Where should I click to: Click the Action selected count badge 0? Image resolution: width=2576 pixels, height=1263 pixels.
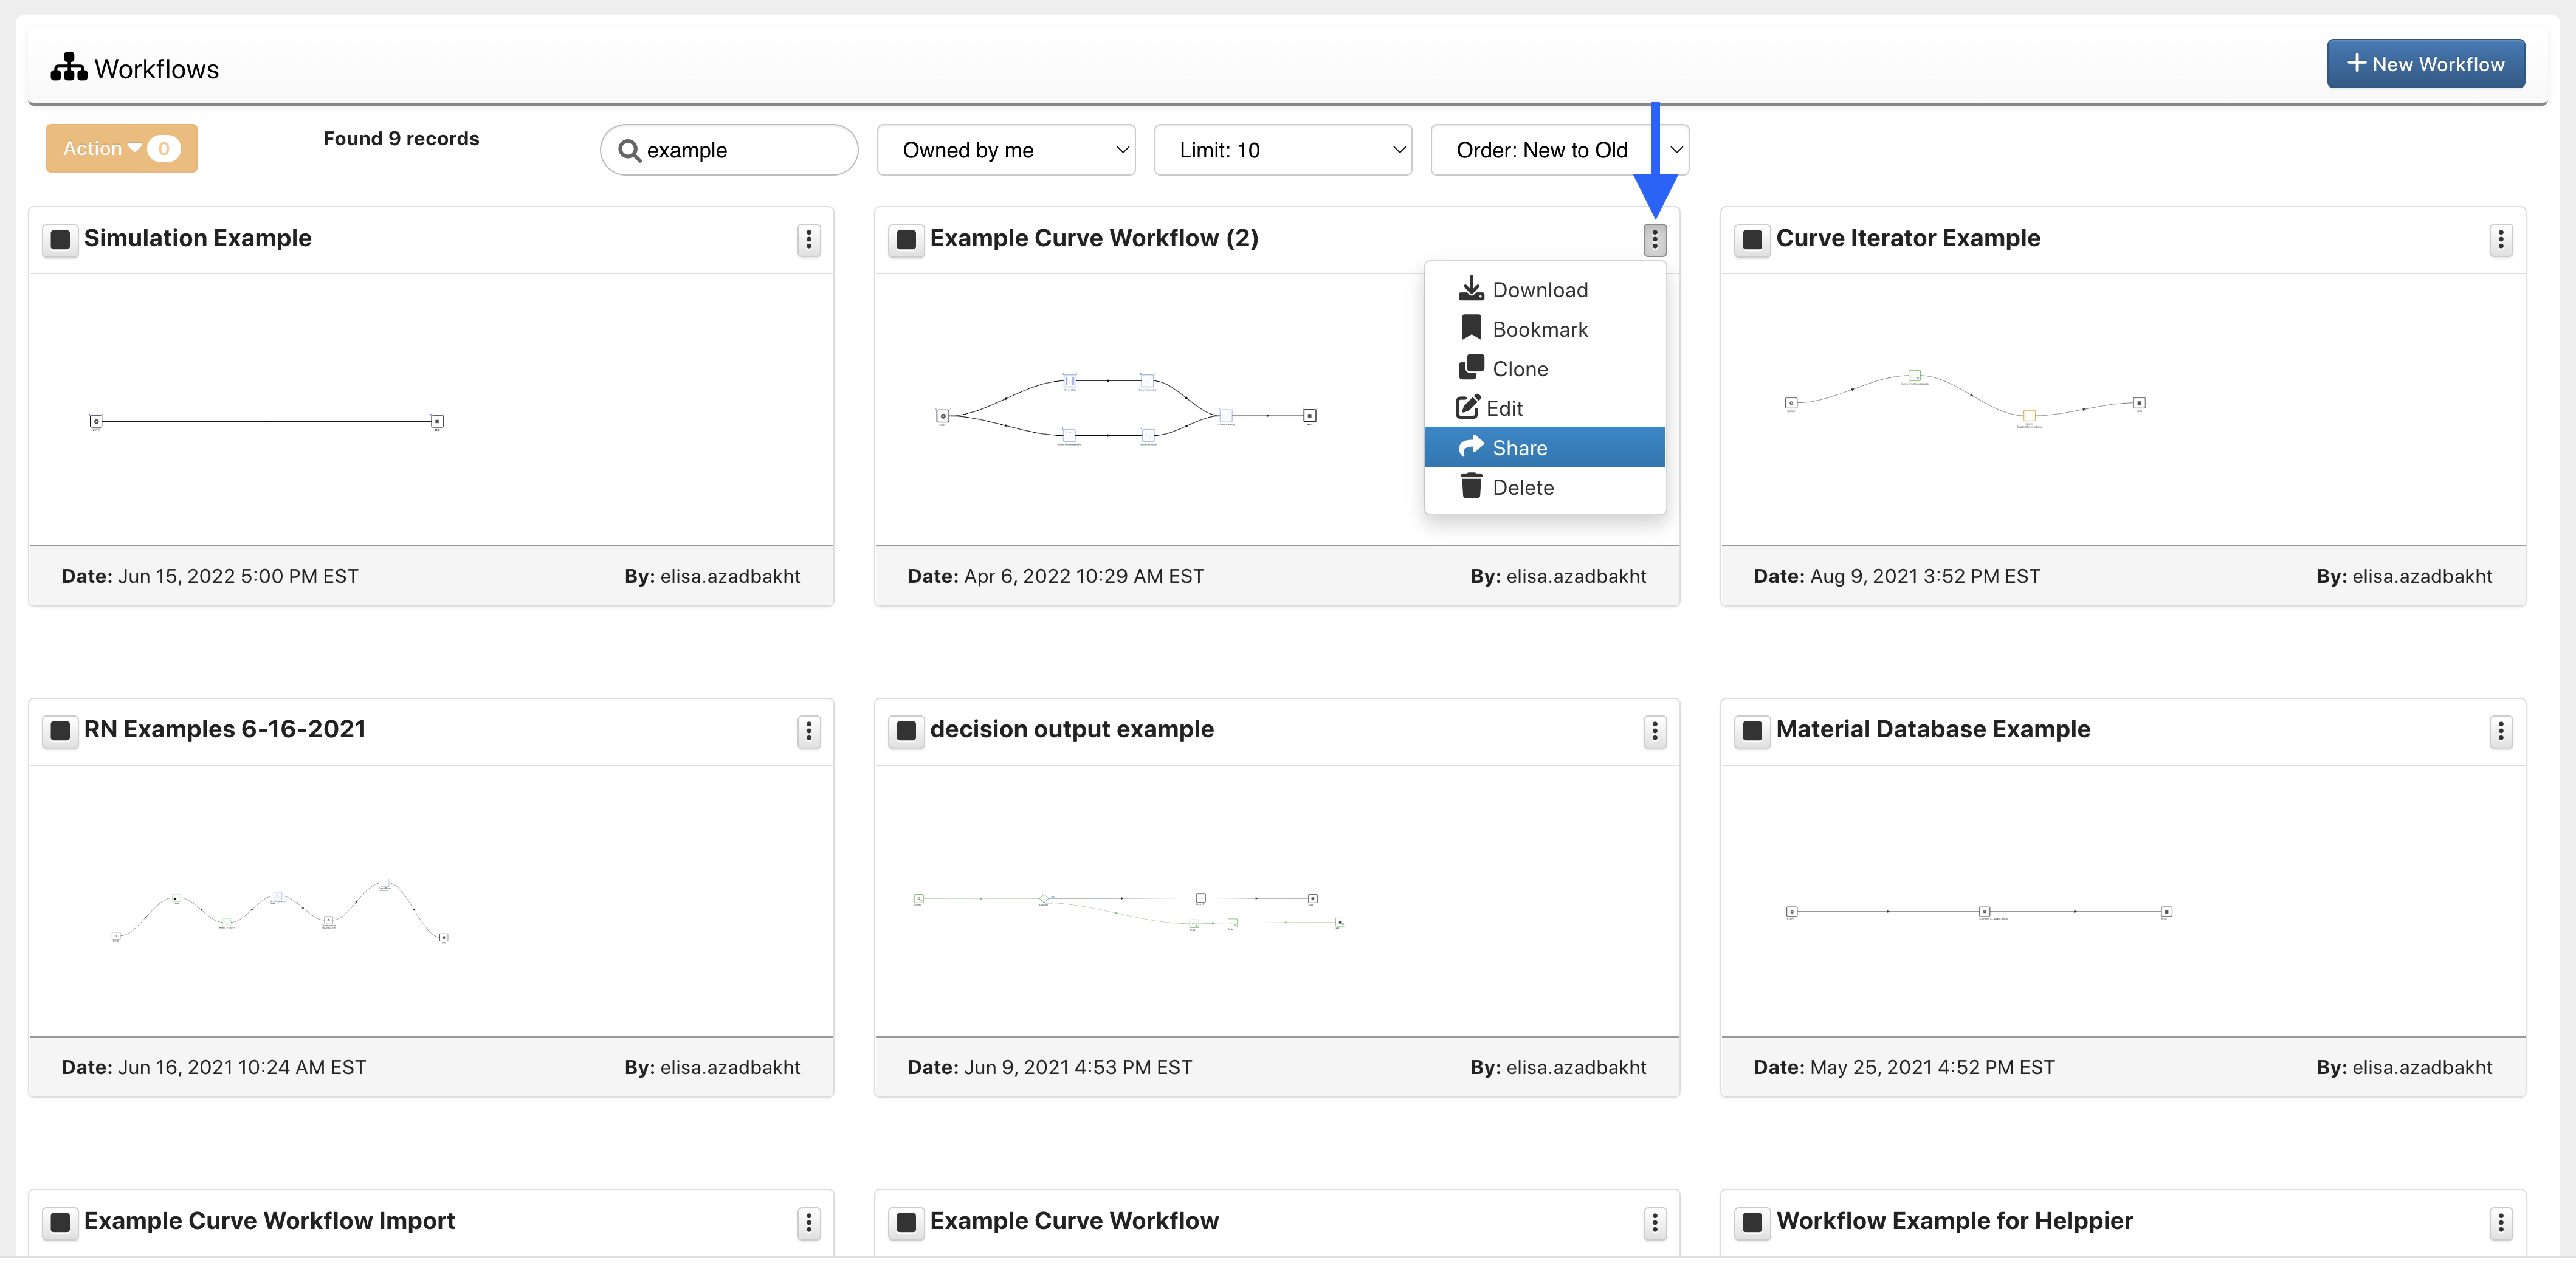(164, 148)
